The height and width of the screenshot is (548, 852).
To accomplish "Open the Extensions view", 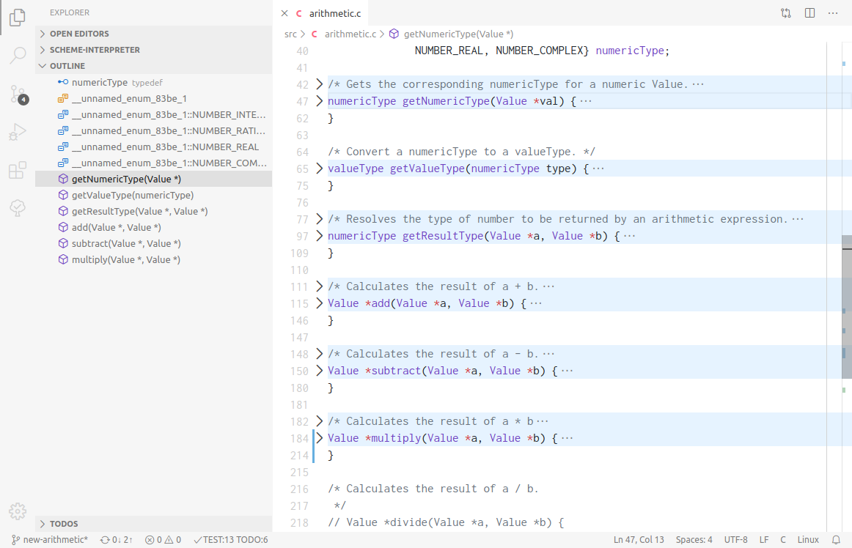I will (18, 170).
